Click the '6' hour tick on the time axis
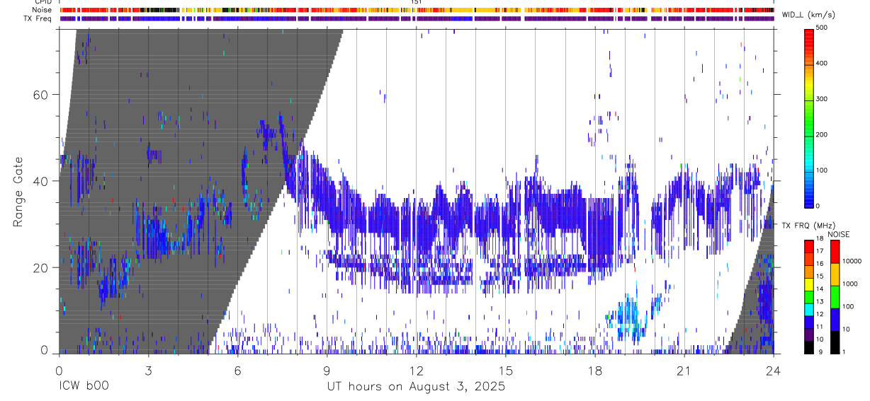Image resolution: width=870 pixels, height=401 pixels. pyautogui.click(x=237, y=371)
